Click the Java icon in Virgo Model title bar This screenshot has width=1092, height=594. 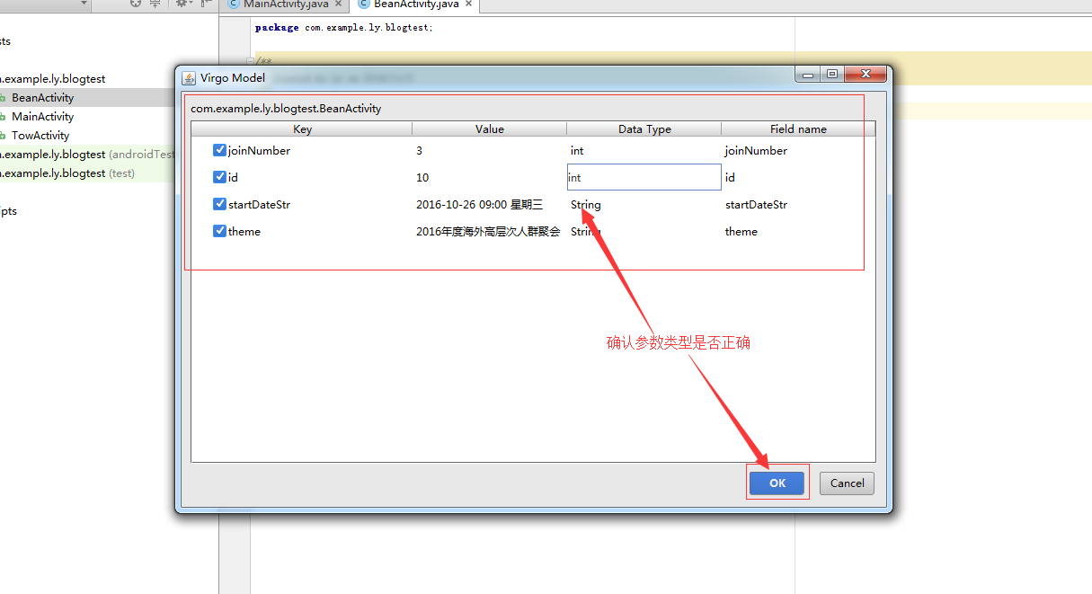tap(189, 77)
